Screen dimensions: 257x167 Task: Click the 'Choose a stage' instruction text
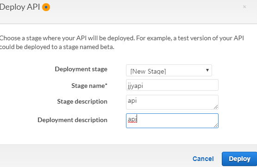(x=122, y=43)
